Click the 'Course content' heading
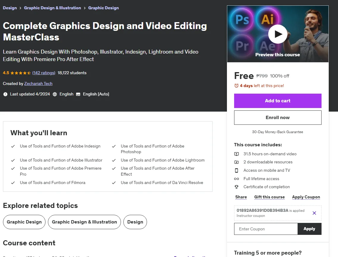This screenshot has width=338, height=257. 29,243
